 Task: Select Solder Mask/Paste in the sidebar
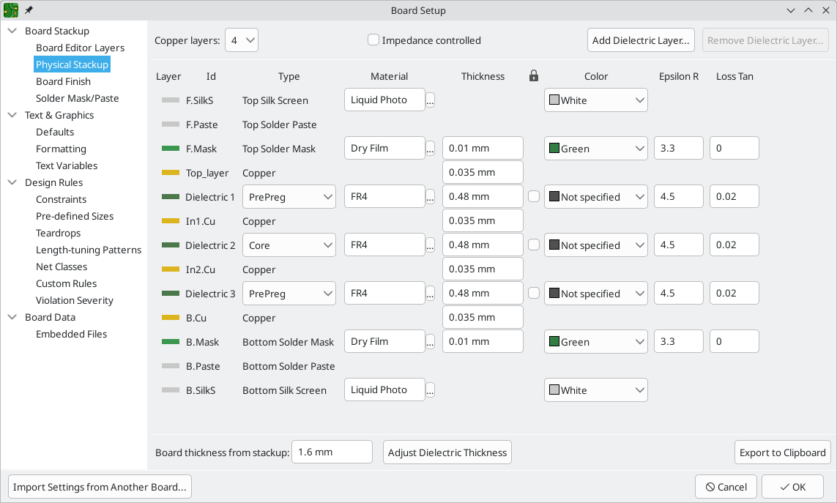pyautogui.click(x=77, y=98)
